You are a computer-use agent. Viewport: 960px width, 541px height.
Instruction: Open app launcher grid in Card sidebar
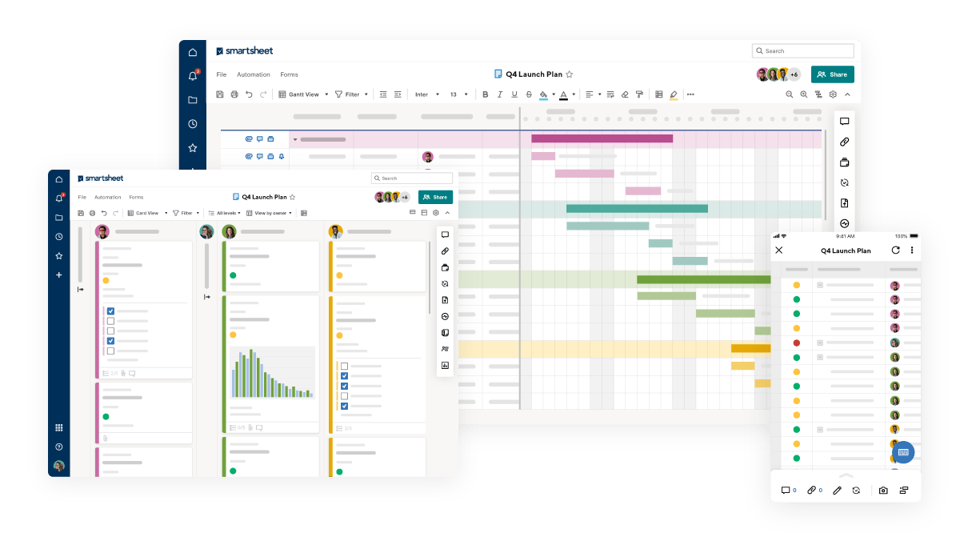[x=58, y=428]
